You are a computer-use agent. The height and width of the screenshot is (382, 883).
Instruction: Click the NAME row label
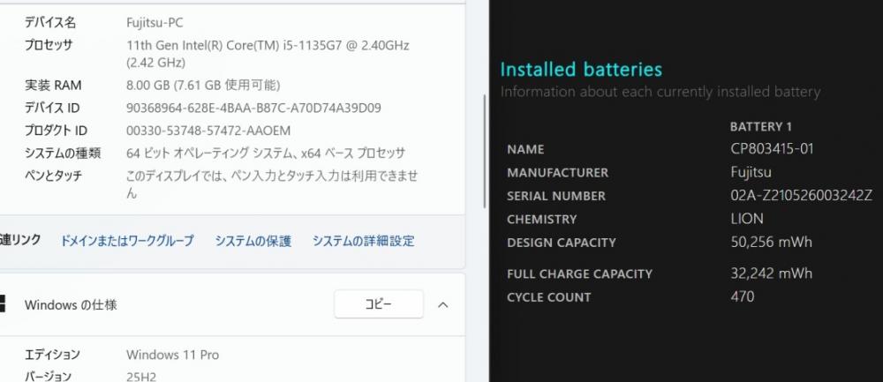(525, 150)
